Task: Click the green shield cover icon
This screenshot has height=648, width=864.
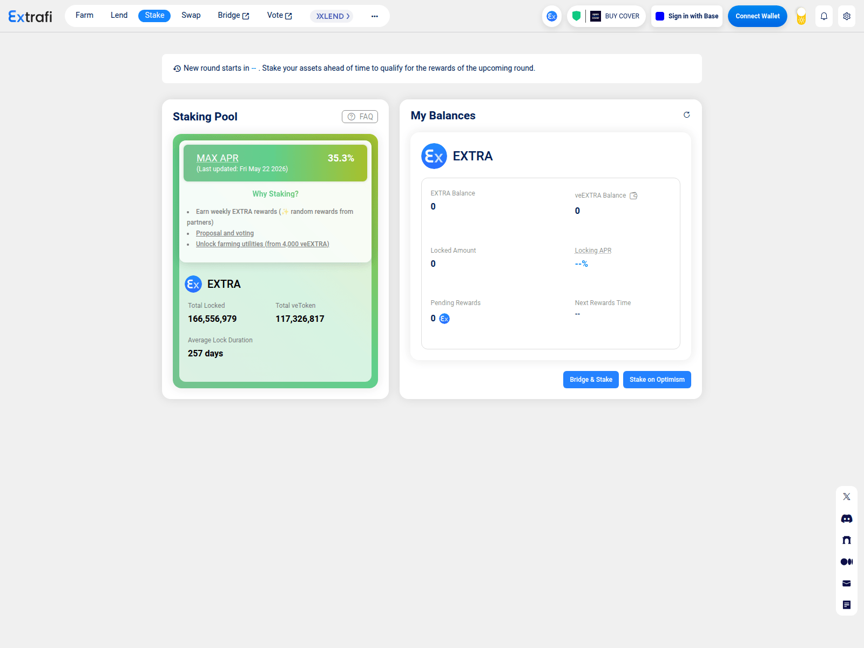Action: (x=576, y=16)
